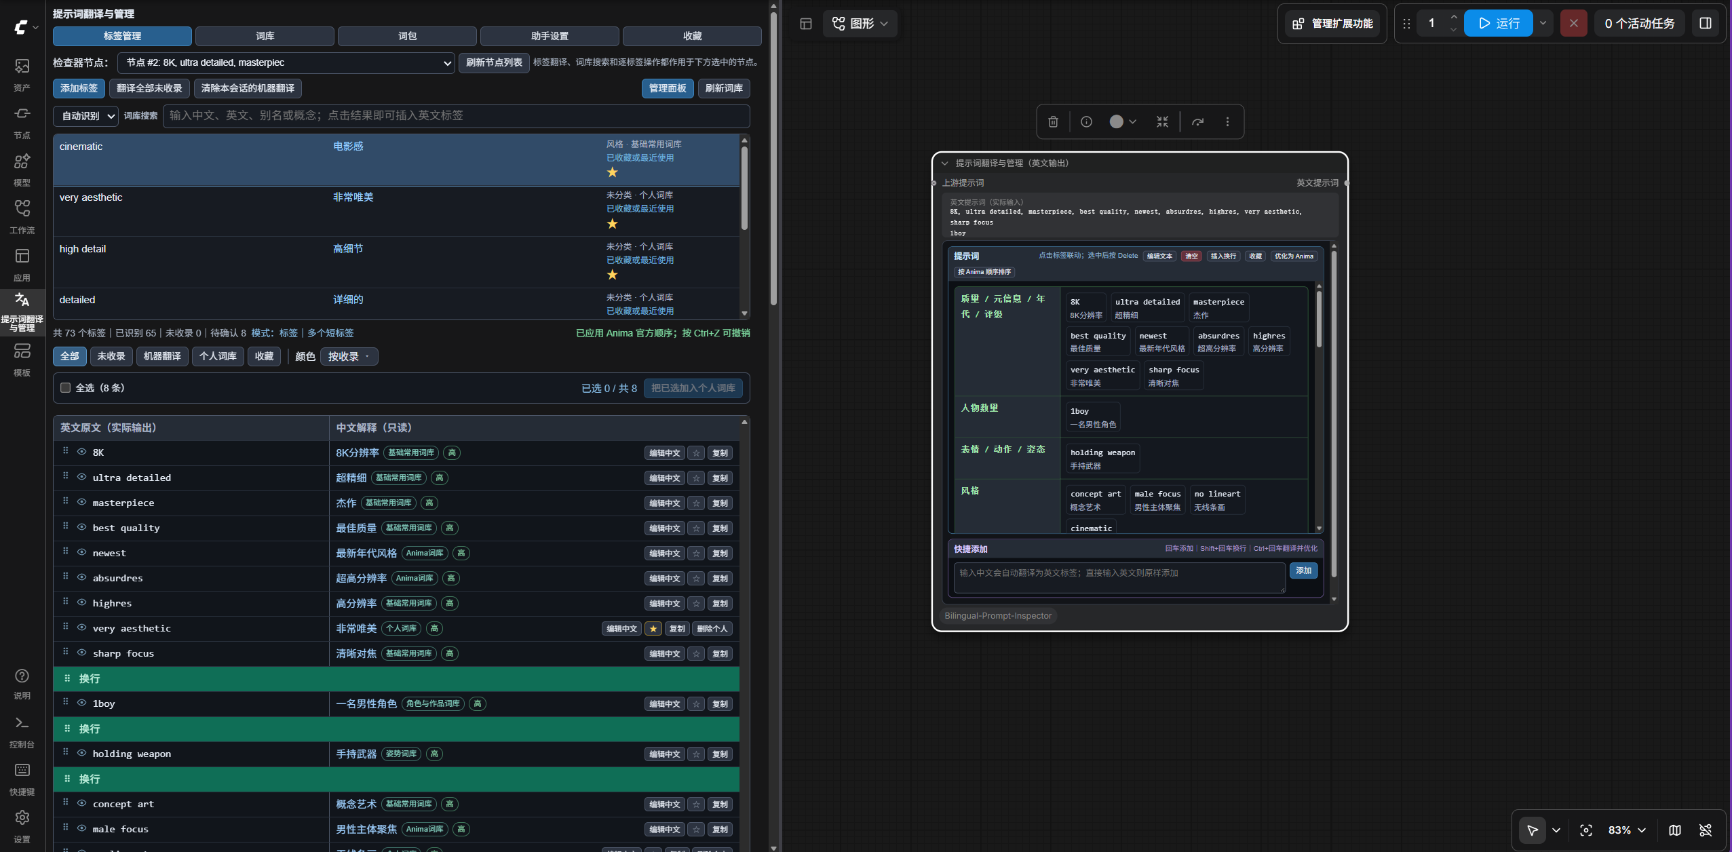Viewport: 1732px width, 852px height.
Task: Switch to the 词包 tab
Action: pyautogui.click(x=407, y=36)
